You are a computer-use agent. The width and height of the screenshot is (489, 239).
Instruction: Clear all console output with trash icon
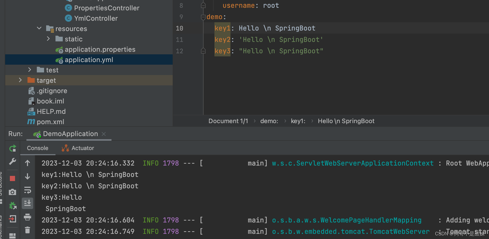[x=27, y=230]
